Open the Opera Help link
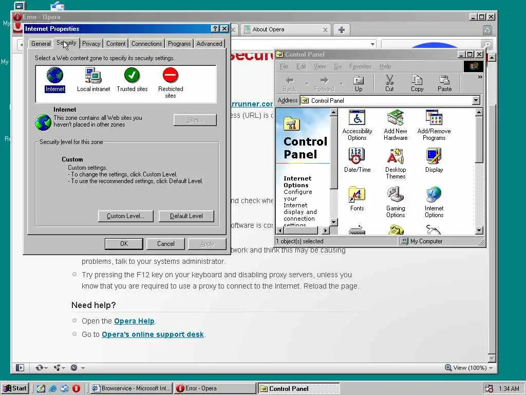The width and height of the screenshot is (526, 395). 134,321
